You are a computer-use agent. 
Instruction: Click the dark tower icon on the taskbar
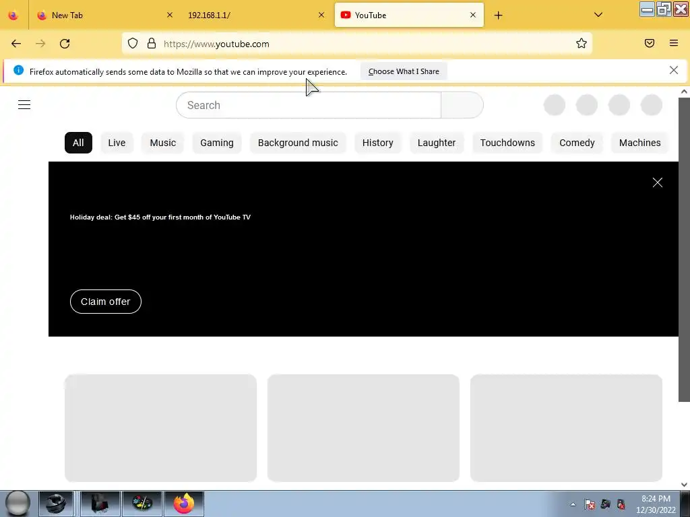point(100,504)
